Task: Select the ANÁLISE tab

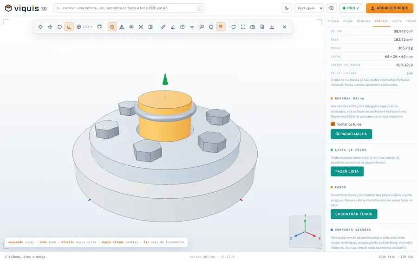Action: pyautogui.click(x=381, y=21)
